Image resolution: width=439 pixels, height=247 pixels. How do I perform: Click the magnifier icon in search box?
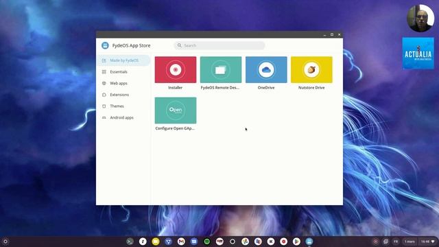180,45
